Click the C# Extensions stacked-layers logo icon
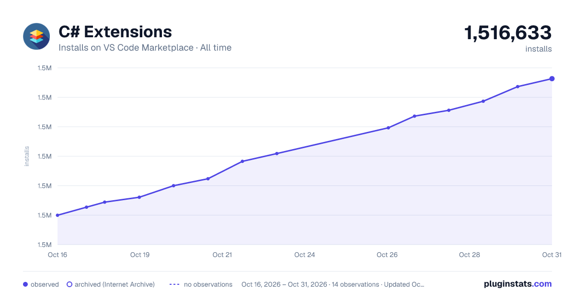Screen dimensions: 575x301 [x=36, y=36]
